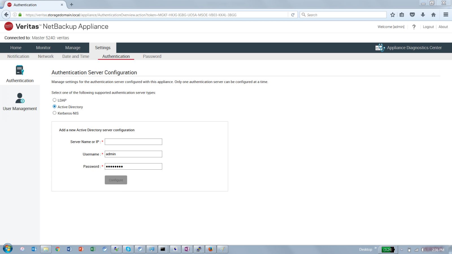Expand the Desktop toolbar chevron
Screen dimensions: 452x254
375,248
